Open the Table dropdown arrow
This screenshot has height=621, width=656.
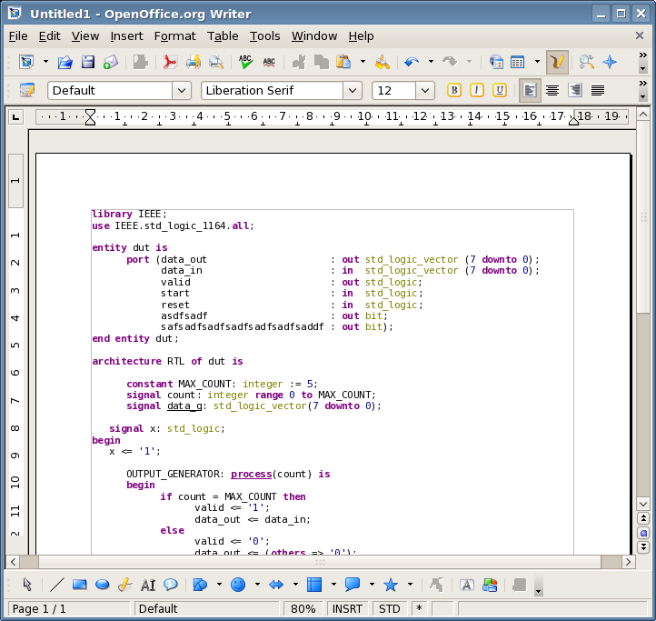(x=537, y=62)
